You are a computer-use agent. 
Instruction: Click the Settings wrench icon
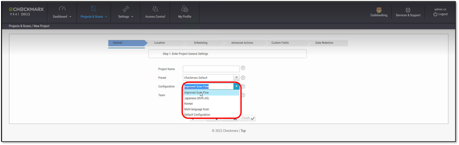pyautogui.click(x=126, y=9)
